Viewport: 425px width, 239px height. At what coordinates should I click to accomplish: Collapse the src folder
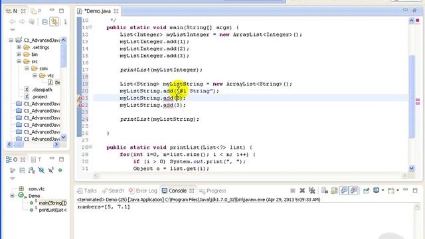[x=19, y=61]
